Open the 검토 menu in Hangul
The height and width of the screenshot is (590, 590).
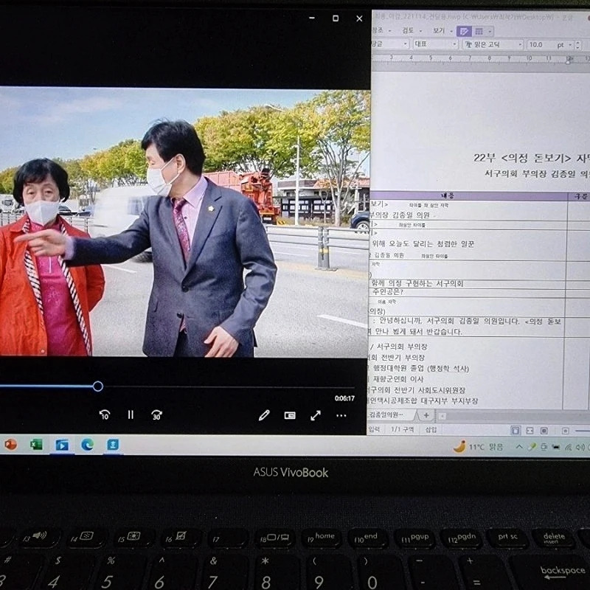click(408, 30)
